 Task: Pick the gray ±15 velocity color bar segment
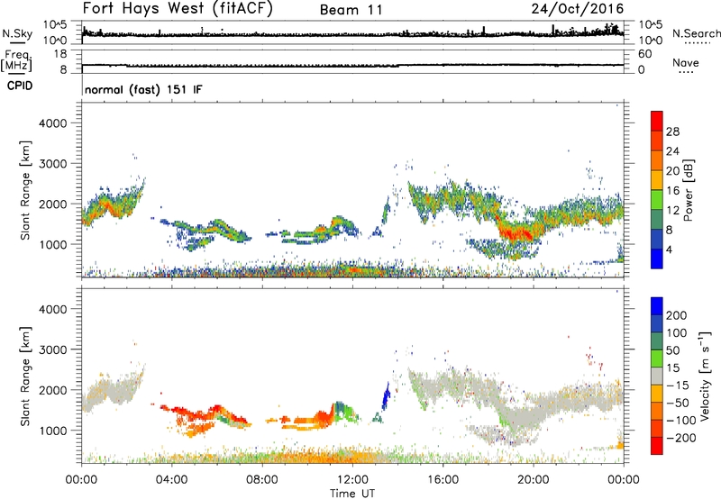[657, 376]
